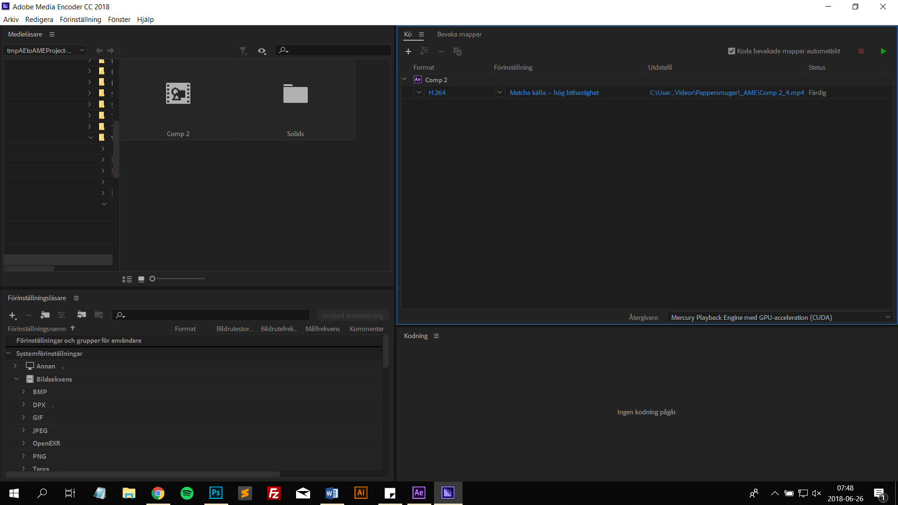Click Matcha källa – hög bithastighet preset link
898x505 pixels.
click(554, 93)
